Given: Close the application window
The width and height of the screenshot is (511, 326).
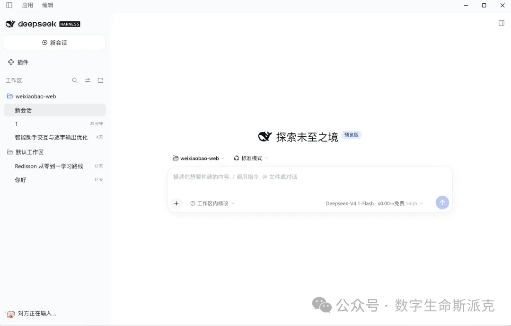Looking at the screenshot, I should pyautogui.click(x=502, y=5).
